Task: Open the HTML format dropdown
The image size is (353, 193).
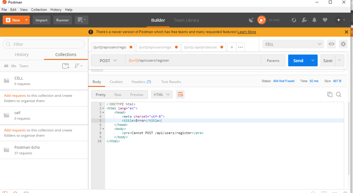Action: click(x=161, y=94)
